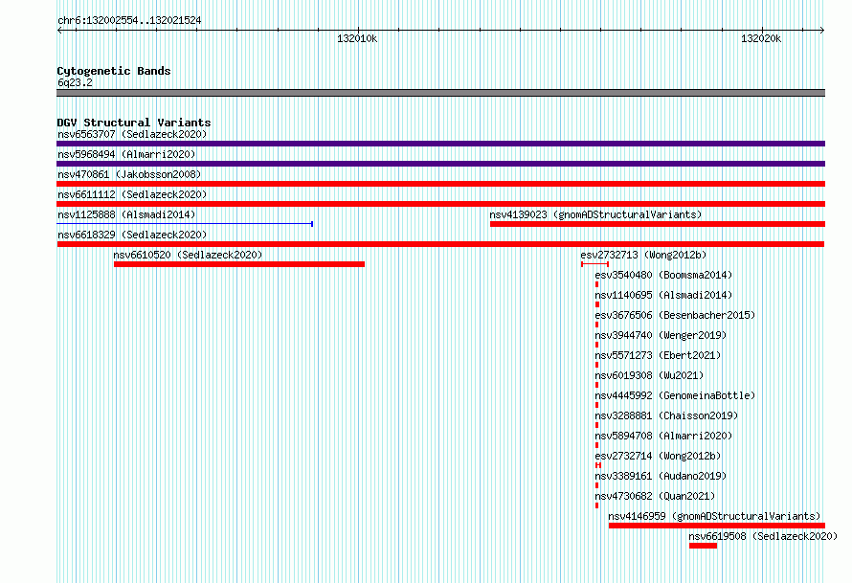This screenshot has width=852, height=583.
Task: Click the red nsv4139023 variant bar
Action: coord(658,224)
